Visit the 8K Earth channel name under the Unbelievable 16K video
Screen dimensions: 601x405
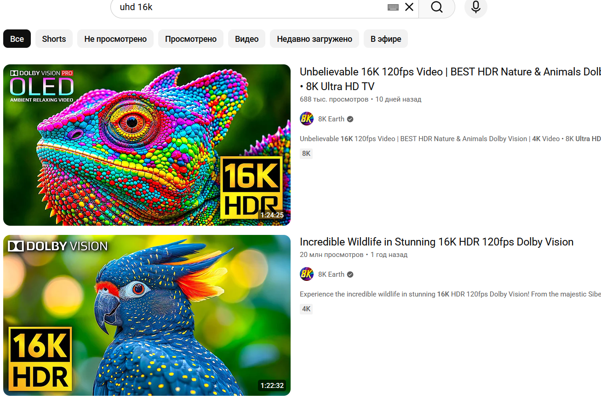(x=331, y=119)
